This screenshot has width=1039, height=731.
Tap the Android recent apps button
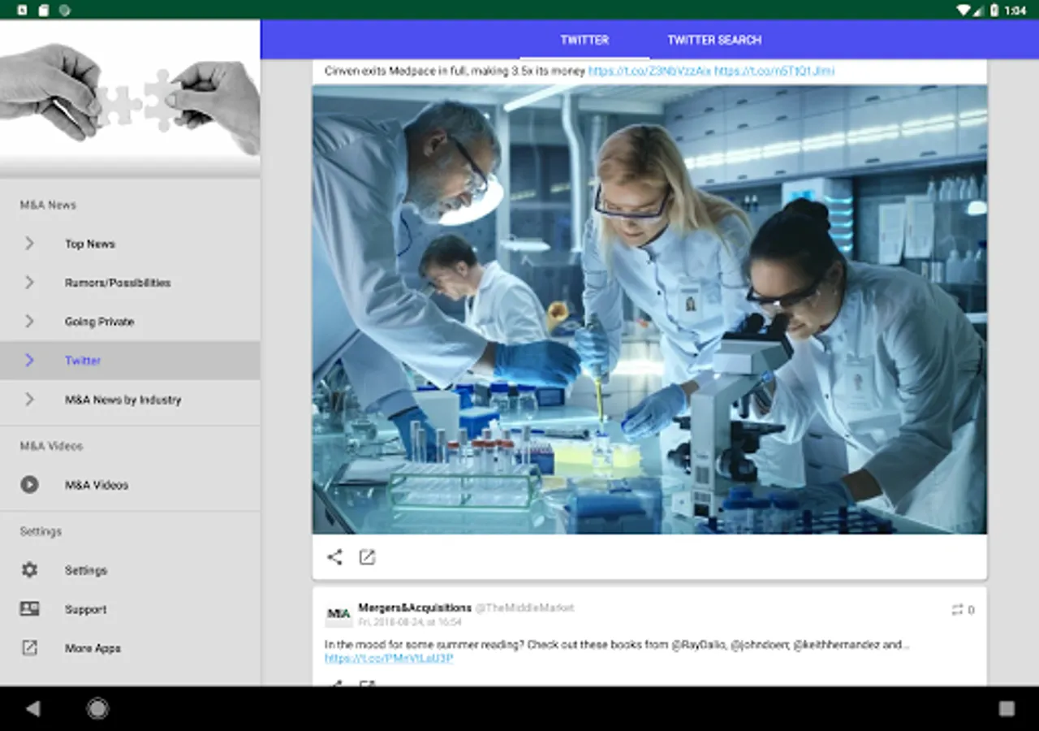click(x=1007, y=709)
